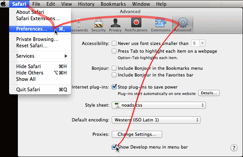Open the Privacy preferences pane
The width and height of the screenshot is (243, 157).
point(115,25)
